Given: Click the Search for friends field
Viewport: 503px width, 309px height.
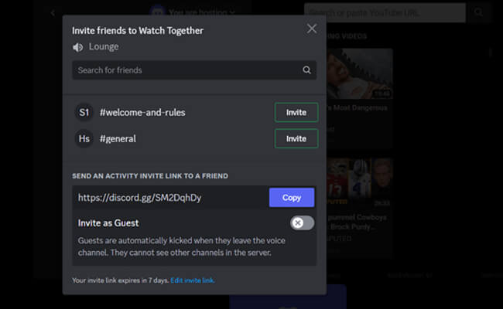Looking at the screenshot, I should click(x=194, y=70).
